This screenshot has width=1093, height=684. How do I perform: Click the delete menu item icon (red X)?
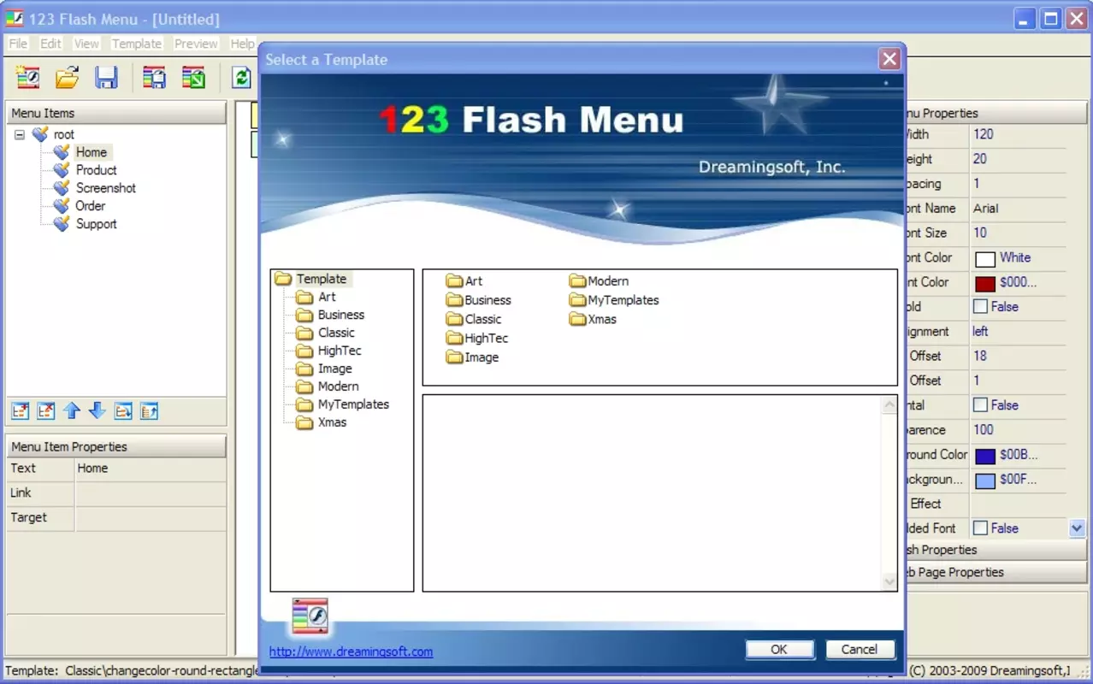[46, 411]
